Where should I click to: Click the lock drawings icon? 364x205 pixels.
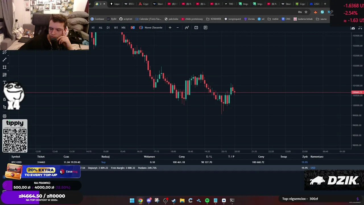(5, 99)
